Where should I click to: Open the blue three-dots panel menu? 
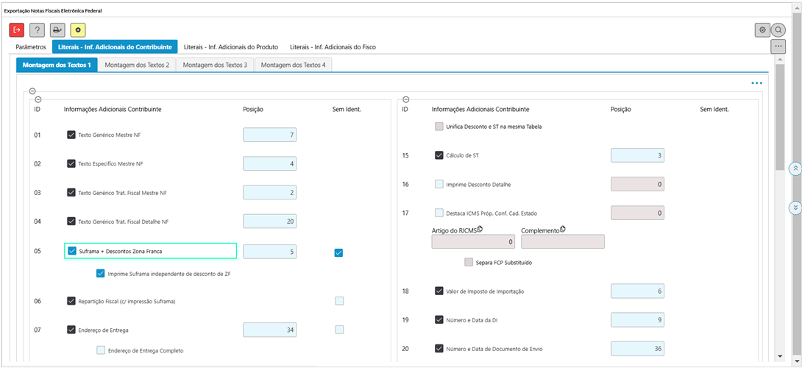[x=756, y=83]
